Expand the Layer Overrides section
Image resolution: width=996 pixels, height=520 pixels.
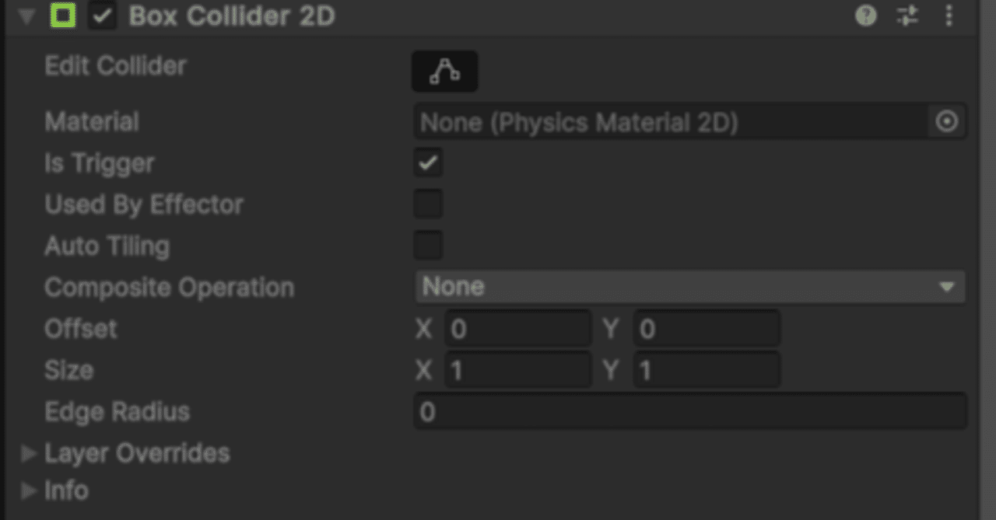point(30,453)
